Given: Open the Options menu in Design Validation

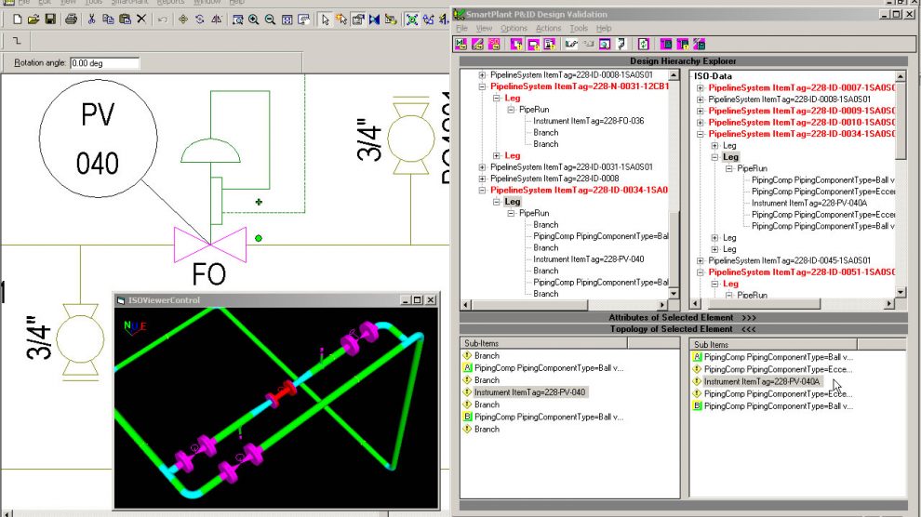Looking at the screenshot, I should 514,28.
